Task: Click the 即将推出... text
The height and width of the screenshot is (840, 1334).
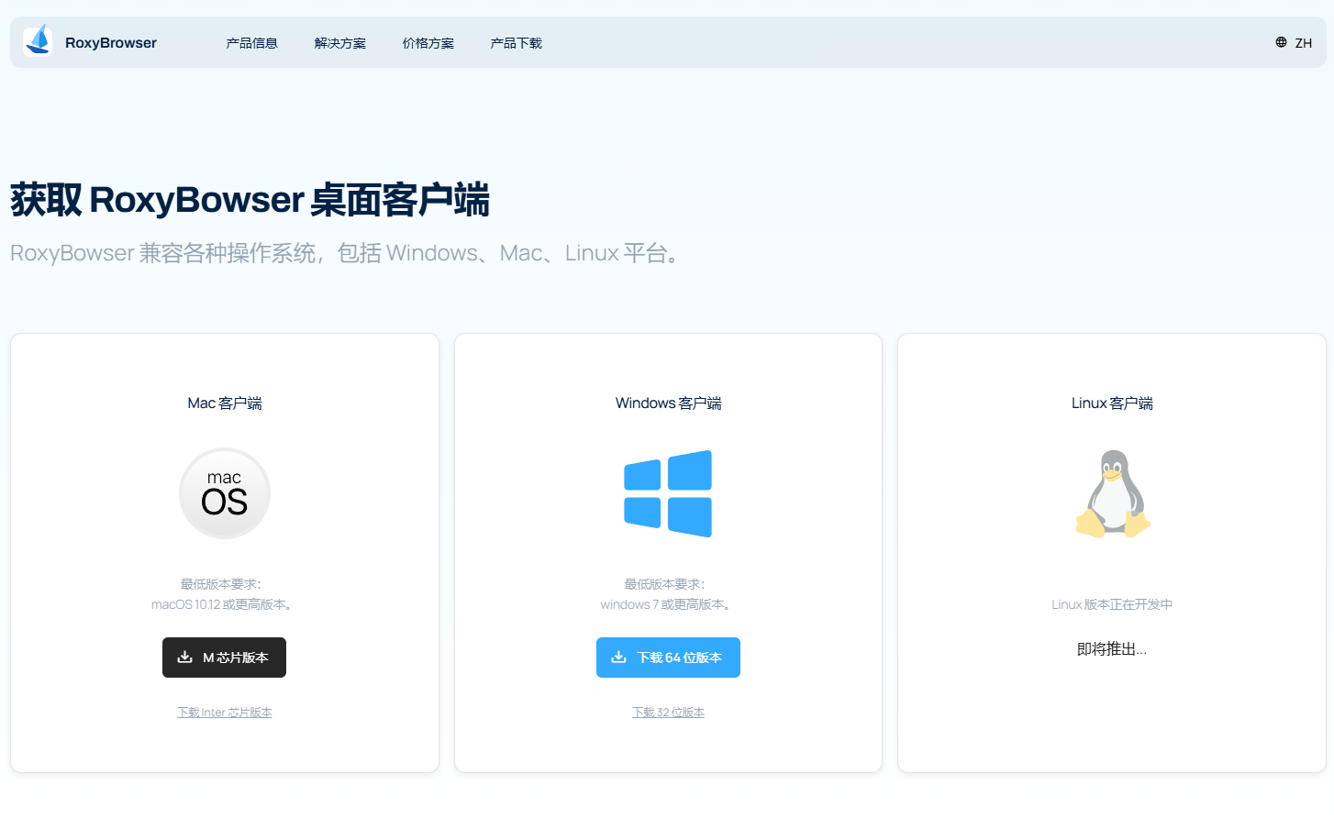Action: pos(1112,649)
